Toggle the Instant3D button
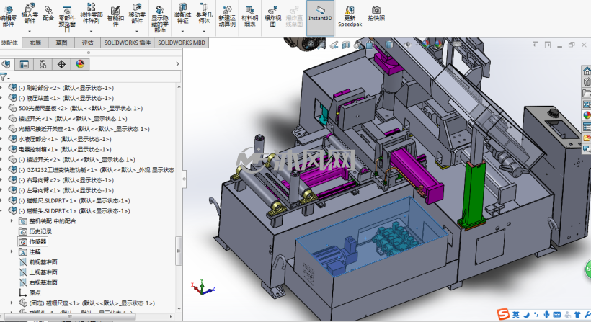Image resolution: width=591 pixels, height=322 pixels. click(x=320, y=18)
